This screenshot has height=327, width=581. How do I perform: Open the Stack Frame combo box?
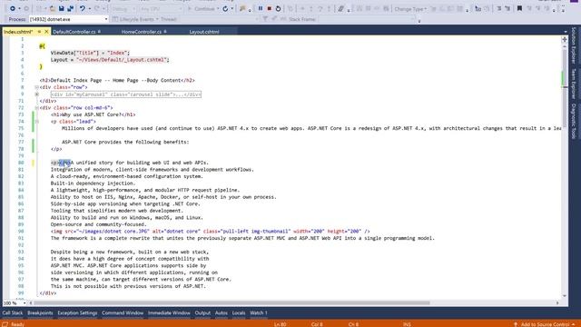tap(366, 19)
